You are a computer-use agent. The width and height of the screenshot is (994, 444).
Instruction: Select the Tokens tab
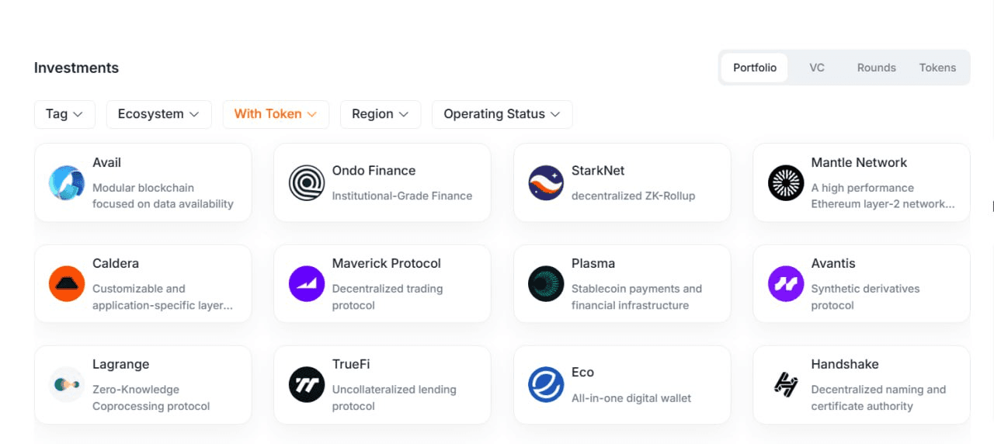click(938, 68)
